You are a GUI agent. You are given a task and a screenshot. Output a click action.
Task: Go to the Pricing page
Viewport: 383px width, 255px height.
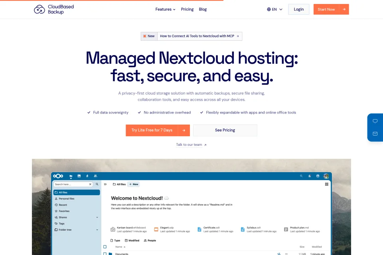click(x=187, y=9)
